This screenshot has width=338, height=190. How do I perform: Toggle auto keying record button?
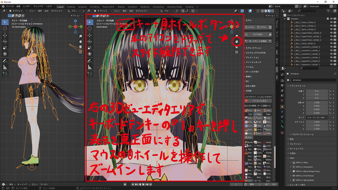click(x=125, y=185)
